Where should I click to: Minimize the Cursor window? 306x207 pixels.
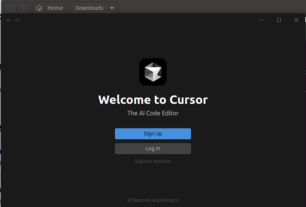[262, 20]
